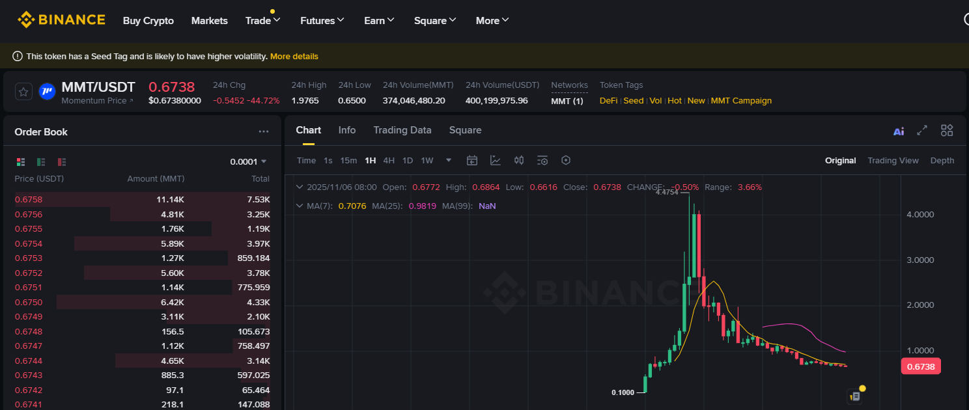
Task: Open the candlestick style selector icon
Action: tap(518, 160)
